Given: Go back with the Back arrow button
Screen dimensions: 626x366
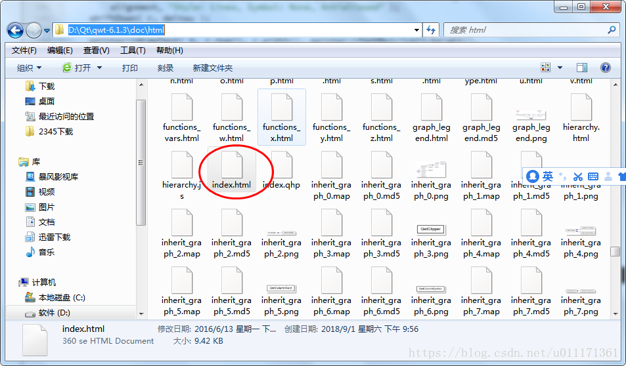Looking at the screenshot, I should coord(15,30).
